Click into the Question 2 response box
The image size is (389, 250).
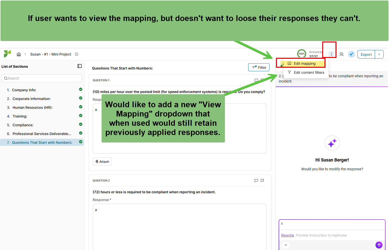[180, 227]
